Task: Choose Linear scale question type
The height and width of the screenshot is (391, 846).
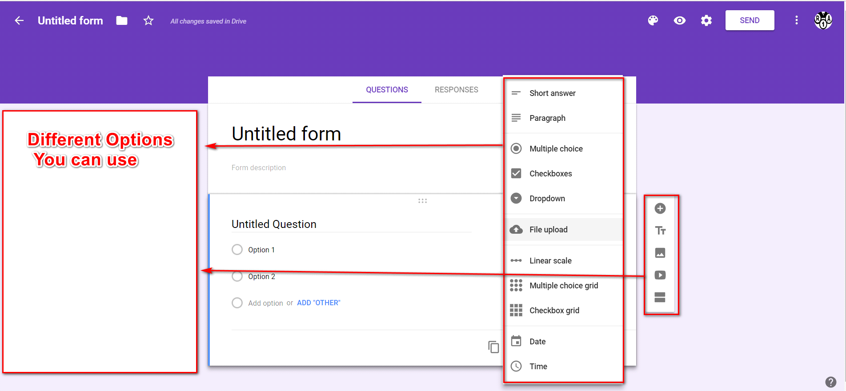Action: 564,261
